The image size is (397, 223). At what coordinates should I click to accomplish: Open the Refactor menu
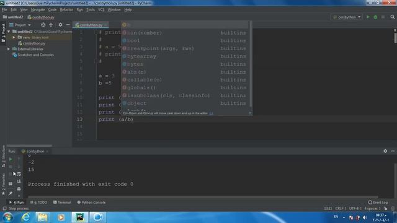66,10
